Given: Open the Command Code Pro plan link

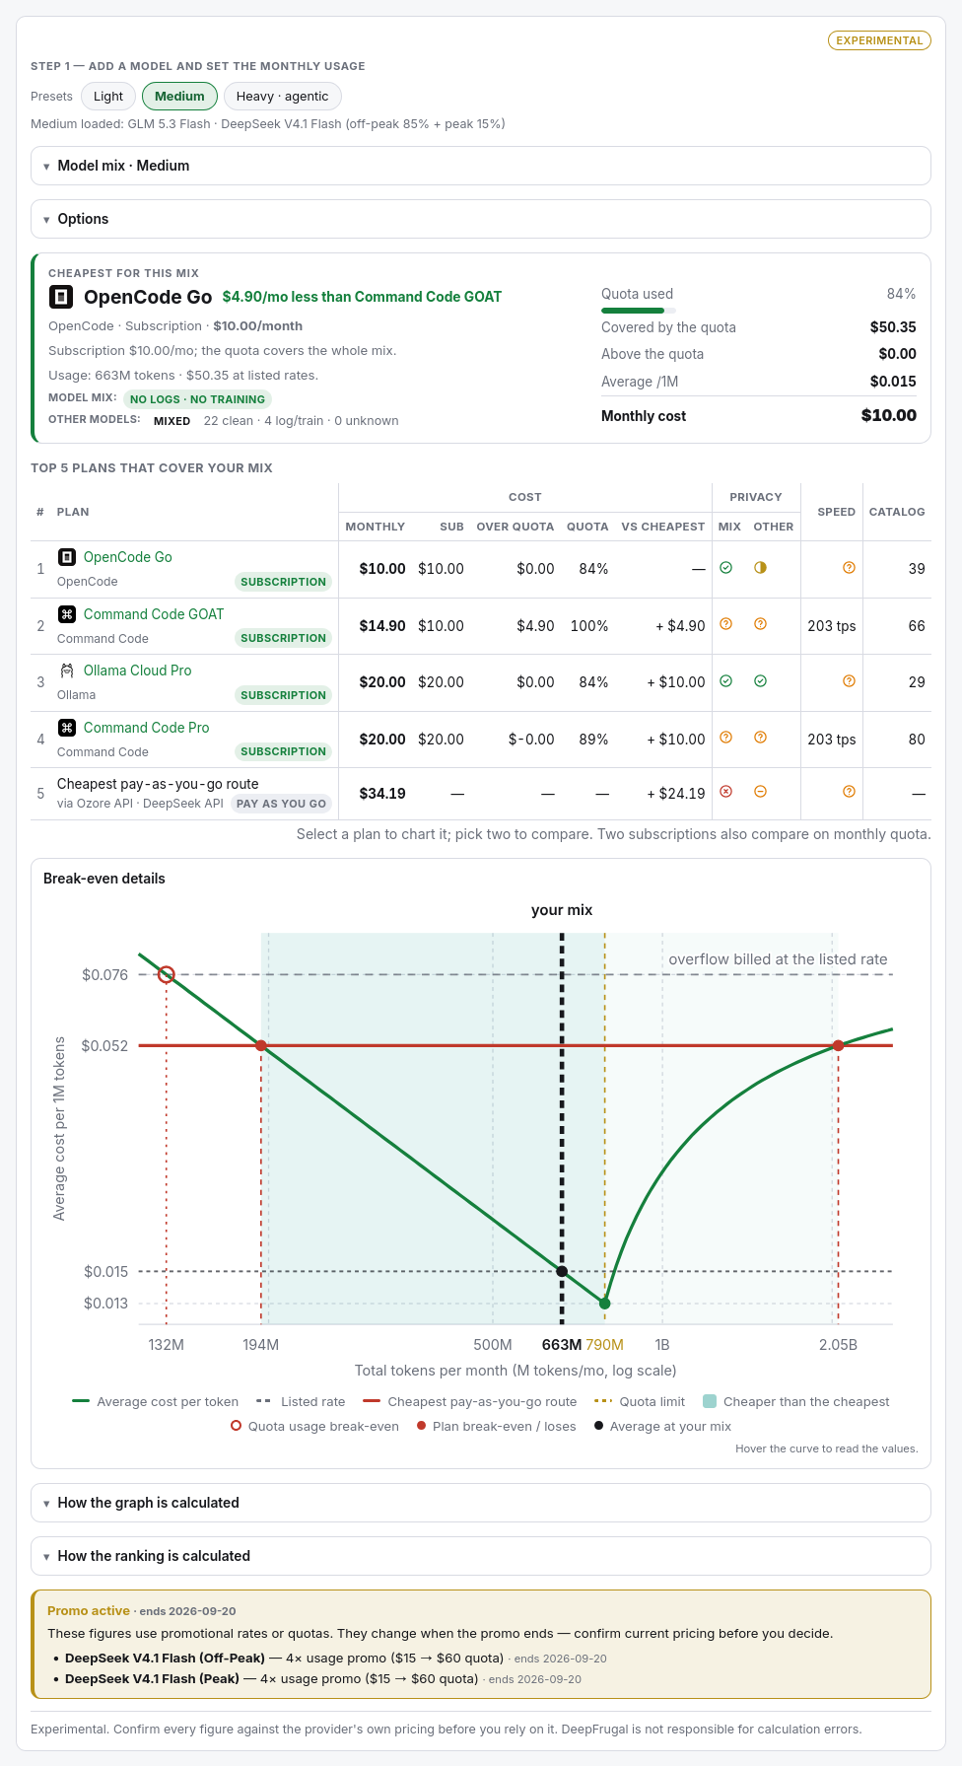Looking at the screenshot, I should coord(147,728).
